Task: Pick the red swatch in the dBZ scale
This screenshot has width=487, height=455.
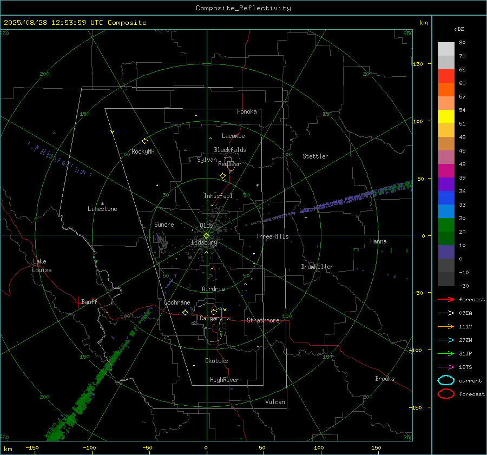Action: tap(446, 76)
